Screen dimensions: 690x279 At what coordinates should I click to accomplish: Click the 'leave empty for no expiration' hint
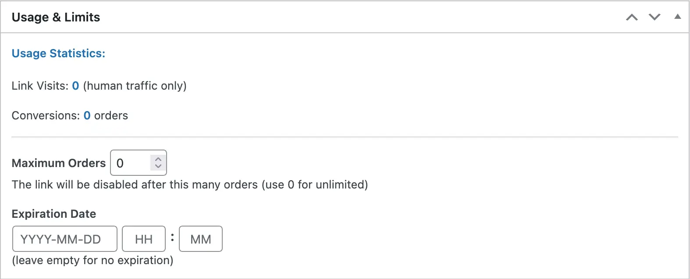pos(92,260)
